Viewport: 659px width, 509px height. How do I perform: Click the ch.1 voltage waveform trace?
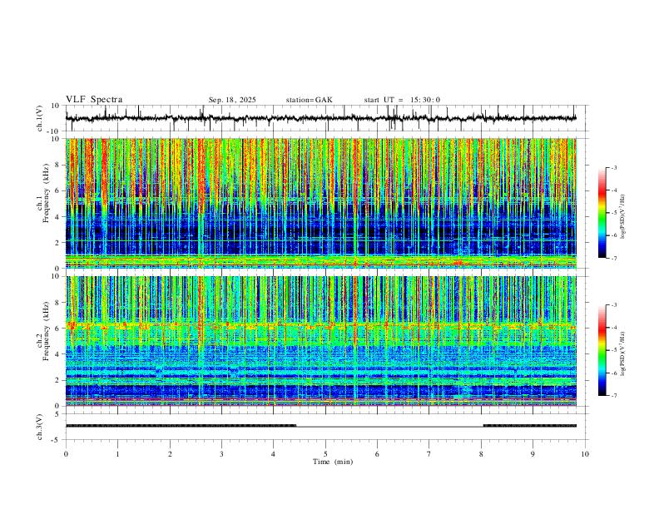point(320,118)
